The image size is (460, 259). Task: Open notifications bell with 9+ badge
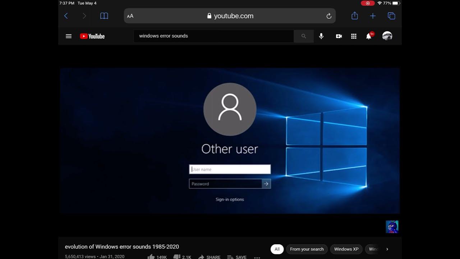point(369,36)
